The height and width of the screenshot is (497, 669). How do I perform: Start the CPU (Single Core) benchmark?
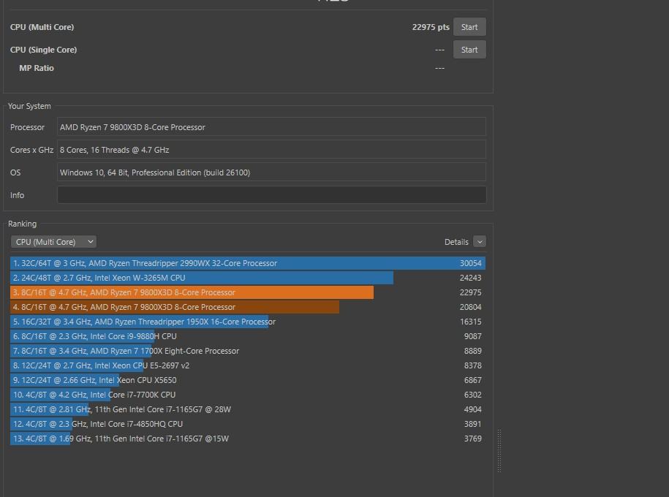click(x=469, y=50)
